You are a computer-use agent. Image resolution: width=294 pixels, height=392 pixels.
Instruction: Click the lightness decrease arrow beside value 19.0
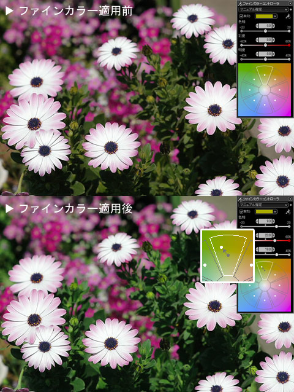point(257,249)
